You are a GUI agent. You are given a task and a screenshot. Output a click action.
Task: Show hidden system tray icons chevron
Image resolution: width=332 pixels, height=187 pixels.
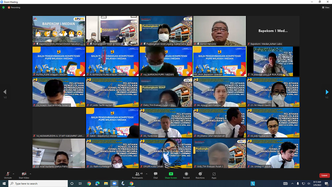coord(292,184)
